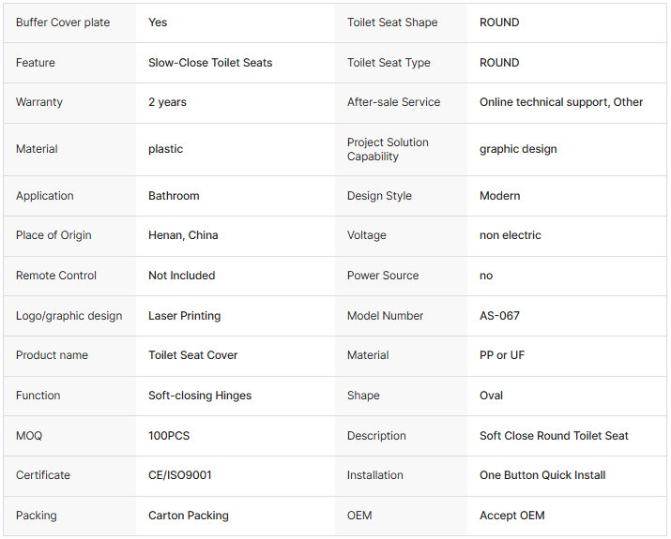Select the Slow-Close Toilet Seats value

210,63
